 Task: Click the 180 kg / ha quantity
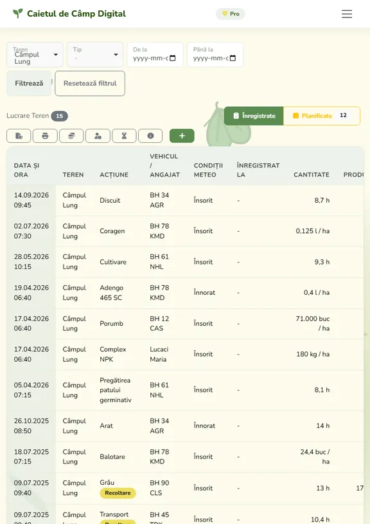point(313,354)
